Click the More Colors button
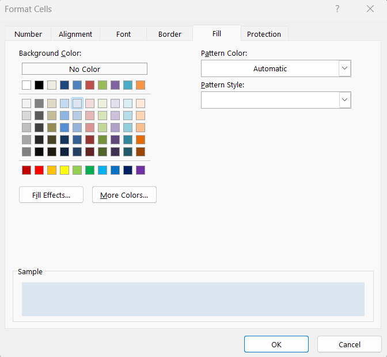 (x=124, y=195)
